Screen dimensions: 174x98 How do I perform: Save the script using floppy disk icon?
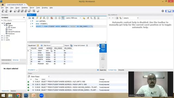pyautogui.click(x=33, y=18)
